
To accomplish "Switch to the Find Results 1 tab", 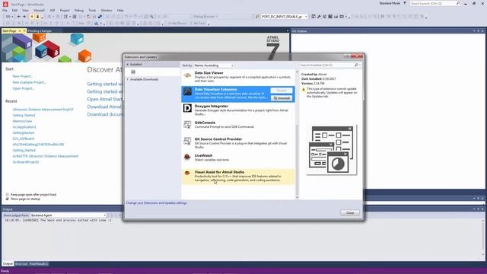I will click(x=39, y=264).
